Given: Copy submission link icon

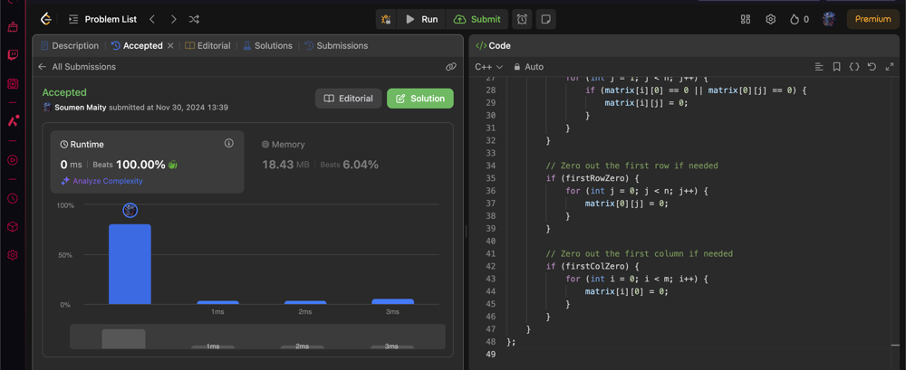Looking at the screenshot, I should point(451,67).
